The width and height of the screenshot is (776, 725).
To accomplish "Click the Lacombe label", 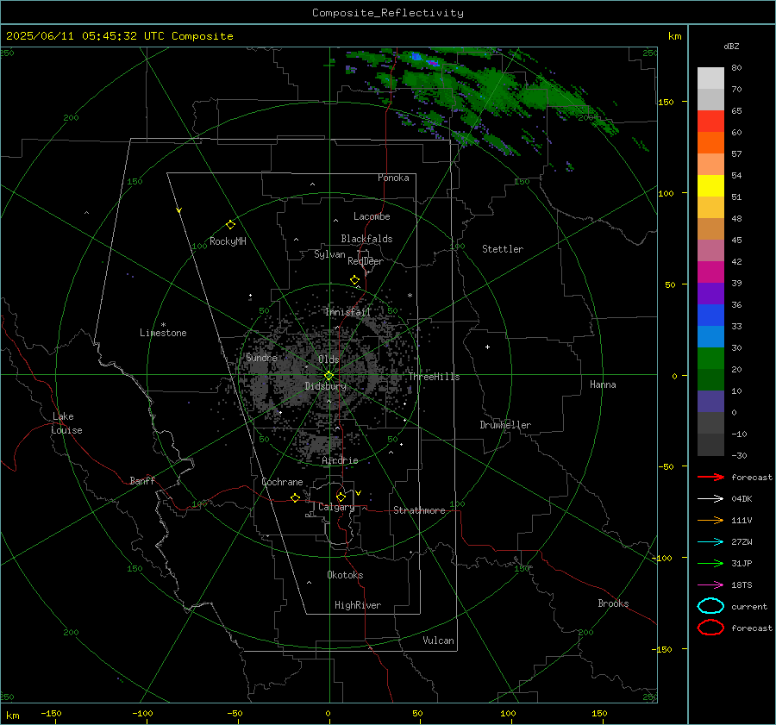I will pos(372,216).
